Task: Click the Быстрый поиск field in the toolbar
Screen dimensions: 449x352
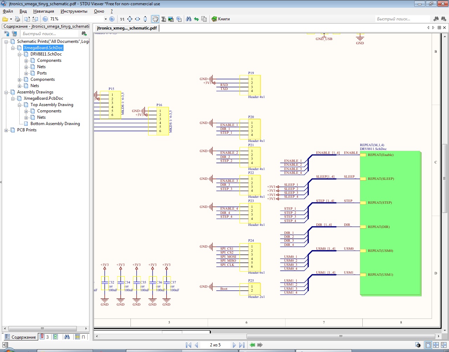Action: tap(402, 19)
